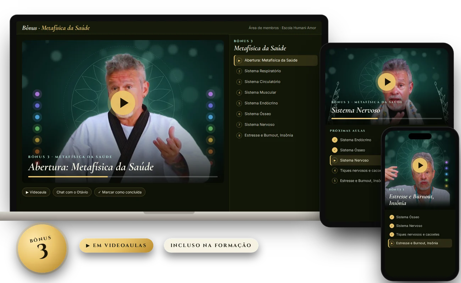Open Tiques nervosos lesson on tablet
The width and height of the screenshot is (461, 283).
click(x=356, y=171)
